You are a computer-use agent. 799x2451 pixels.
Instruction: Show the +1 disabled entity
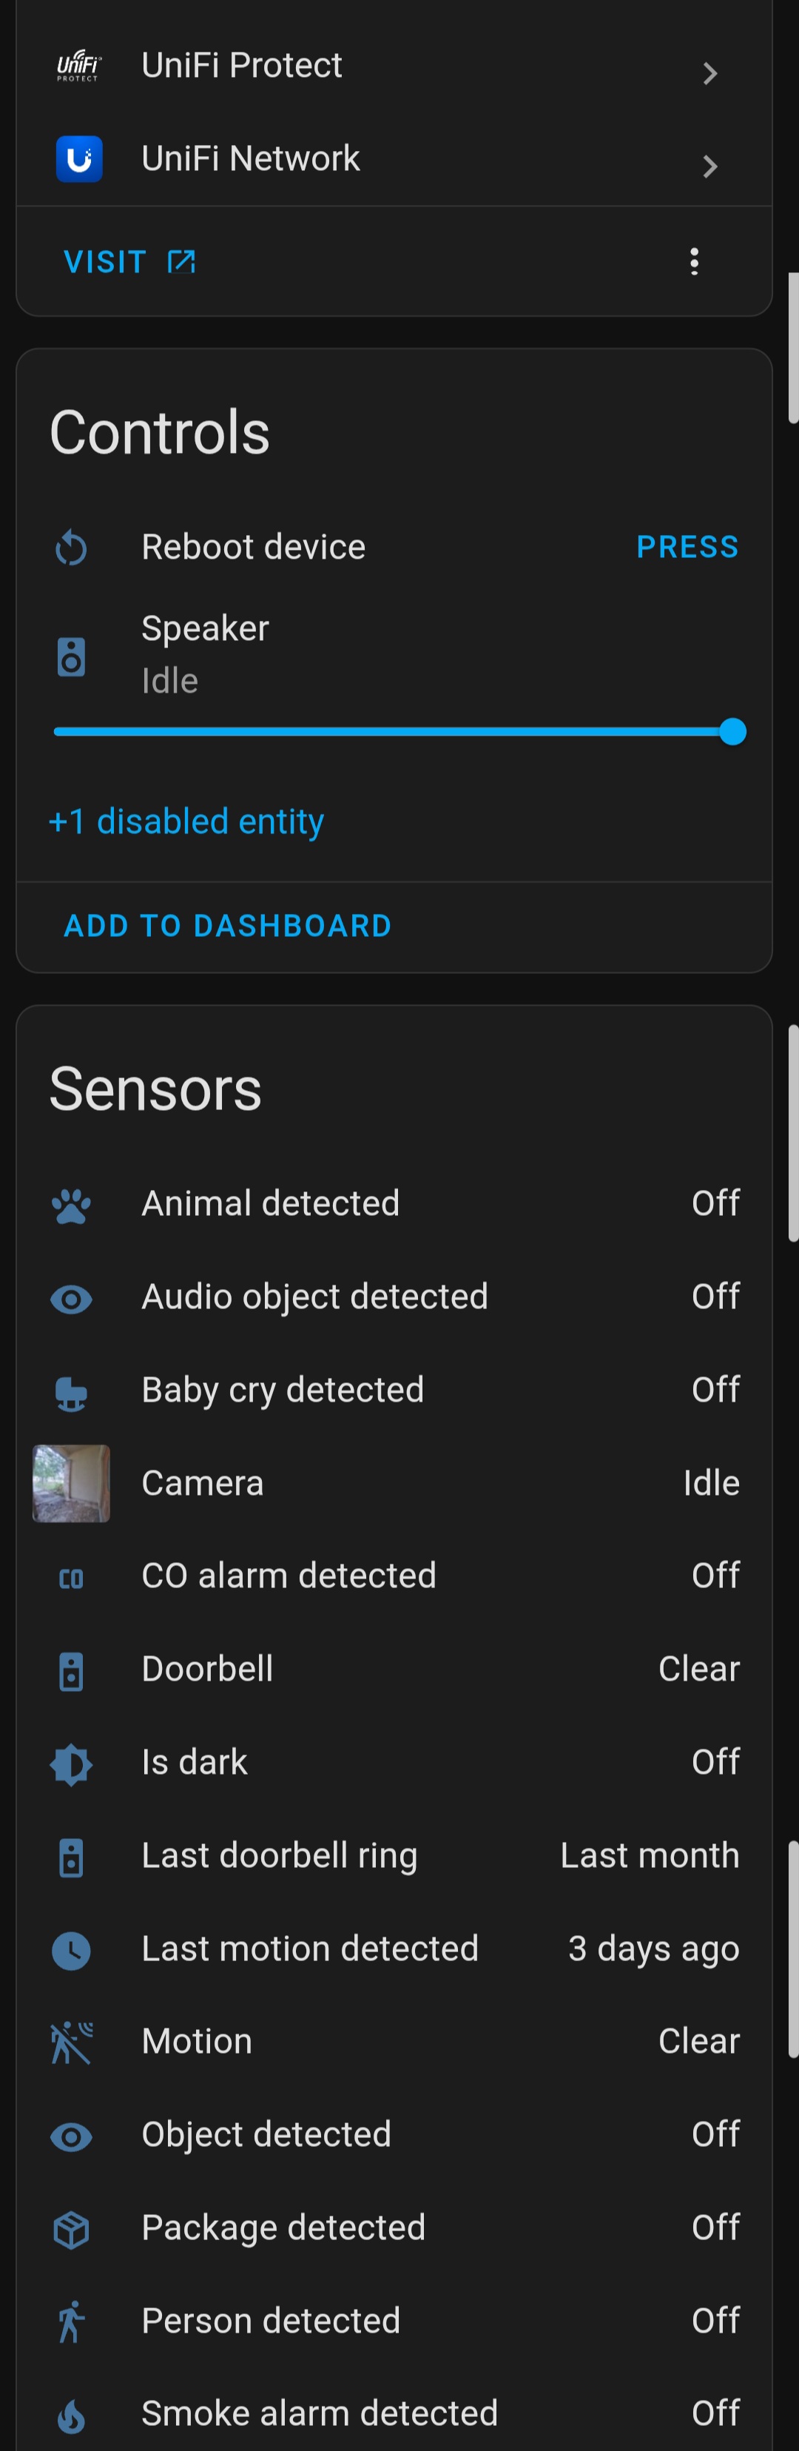tap(186, 821)
